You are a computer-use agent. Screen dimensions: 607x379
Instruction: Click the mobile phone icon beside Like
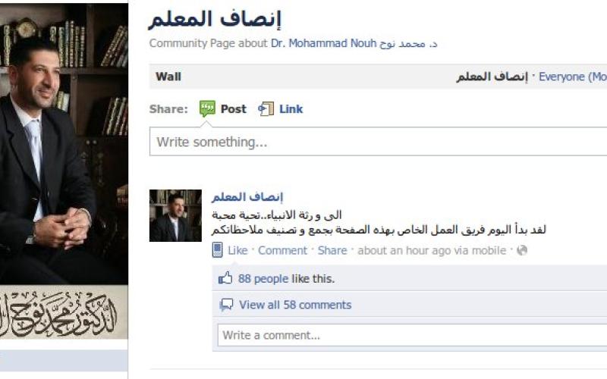[218, 250]
